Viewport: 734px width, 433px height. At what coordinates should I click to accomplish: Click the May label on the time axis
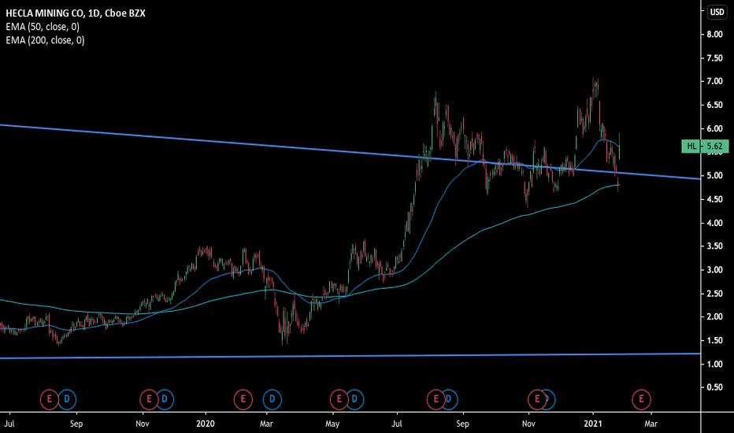pos(332,424)
